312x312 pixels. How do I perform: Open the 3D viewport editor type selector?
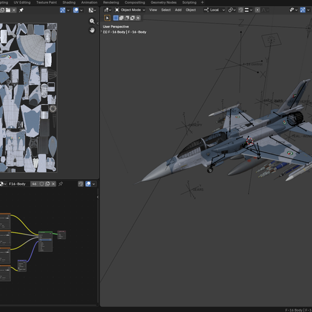[108, 10]
